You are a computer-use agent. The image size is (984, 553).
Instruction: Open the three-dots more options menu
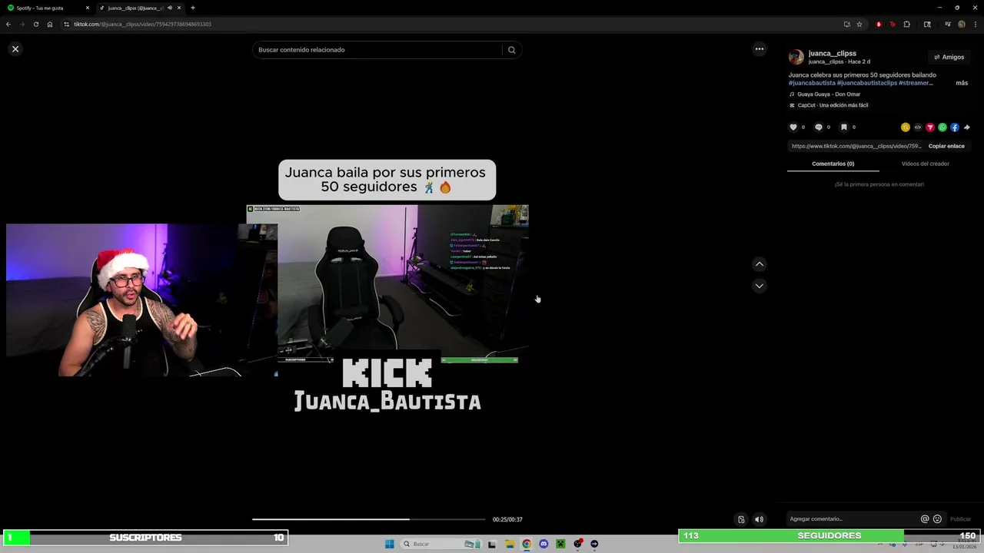pos(760,49)
